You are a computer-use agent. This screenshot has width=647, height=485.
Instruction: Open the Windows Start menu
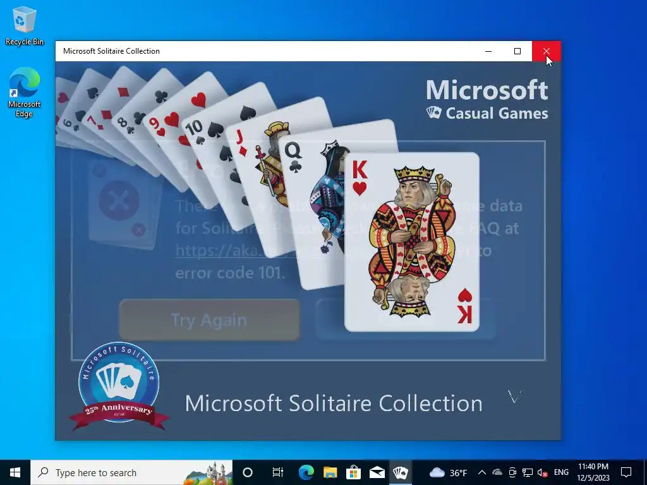[15, 472]
